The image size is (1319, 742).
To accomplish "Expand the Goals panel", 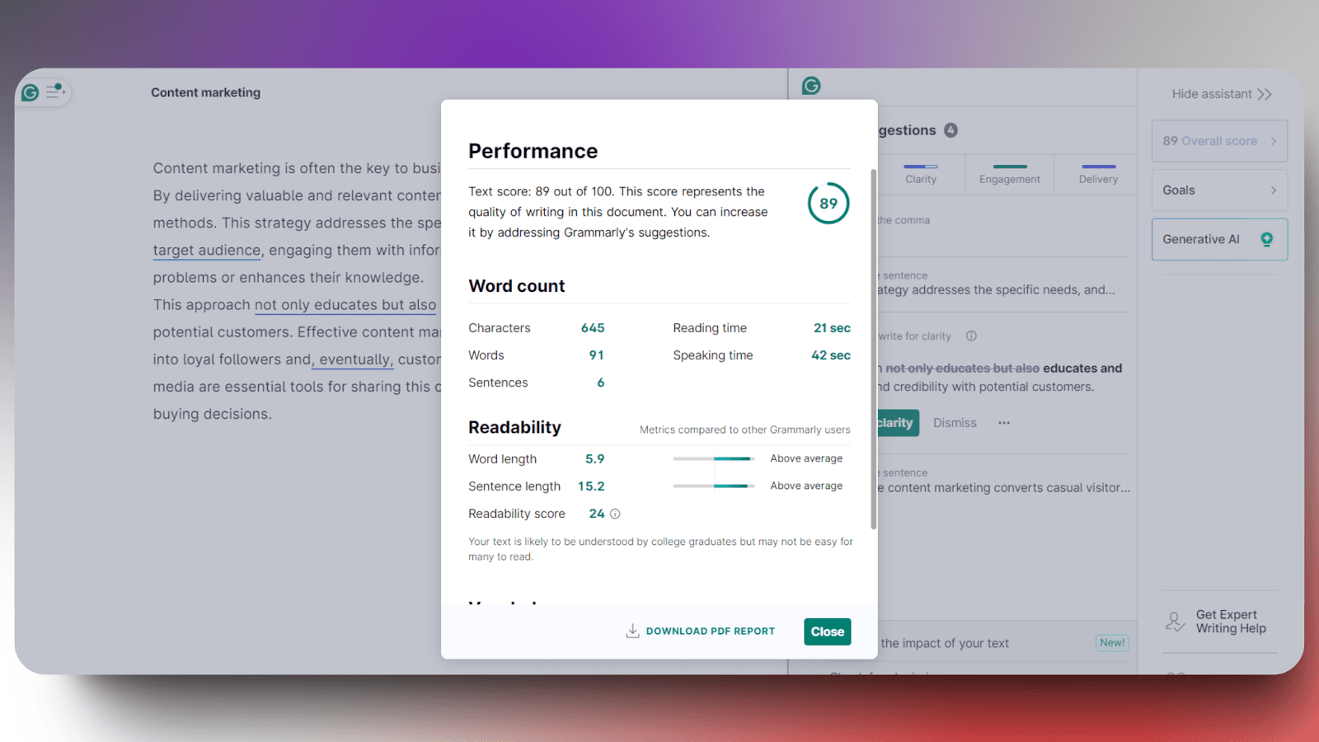I will [1219, 190].
